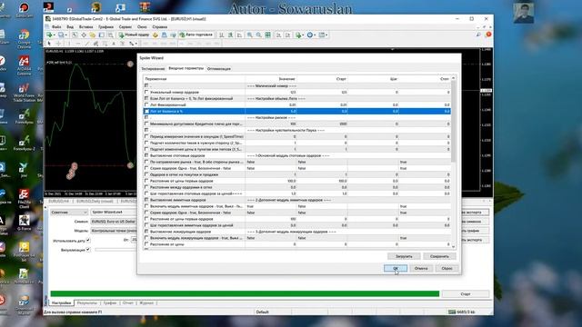Open the Сервис menu

pyautogui.click(x=125, y=27)
